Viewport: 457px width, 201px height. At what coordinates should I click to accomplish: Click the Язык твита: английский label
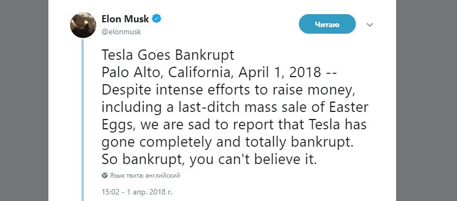pyautogui.click(x=145, y=175)
